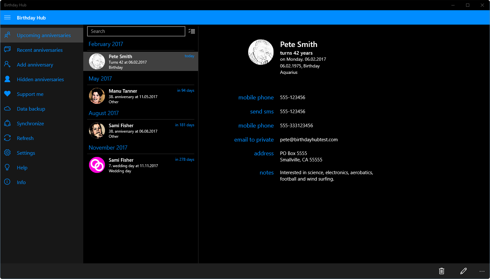
Task: Select the Add anniversary icon
Action: pyautogui.click(x=7, y=65)
